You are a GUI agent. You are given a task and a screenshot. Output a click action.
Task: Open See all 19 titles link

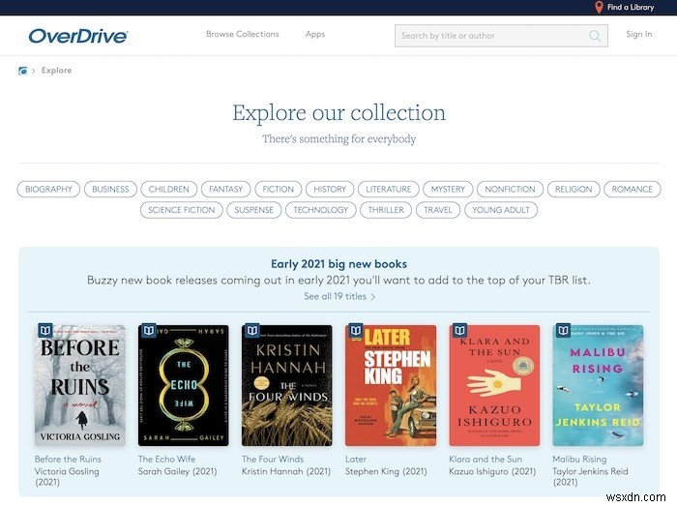coord(339,297)
